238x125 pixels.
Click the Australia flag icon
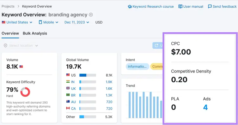pos(68,101)
